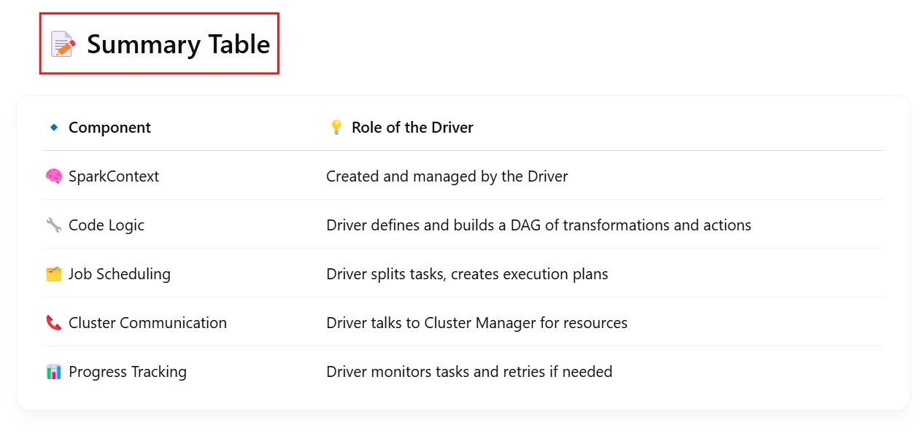Click 'Created and managed by the Driver' text
The width and height of the screenshot is (923, 436).
click(447, 176)
